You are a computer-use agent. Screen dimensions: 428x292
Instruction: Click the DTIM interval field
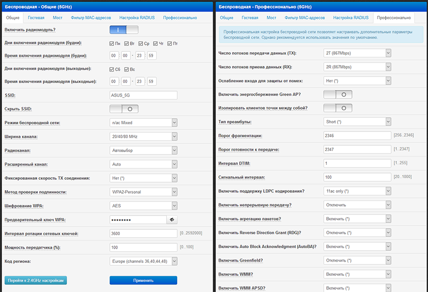pos(358,163)
